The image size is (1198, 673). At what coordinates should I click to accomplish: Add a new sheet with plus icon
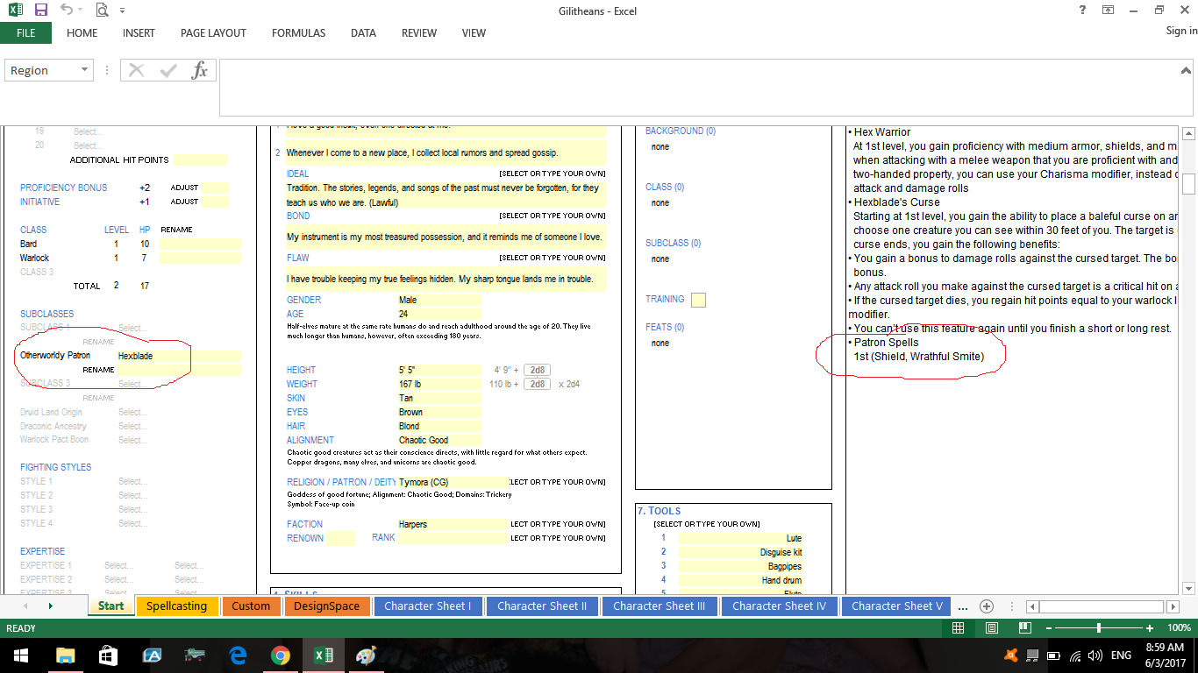[987, 606]
